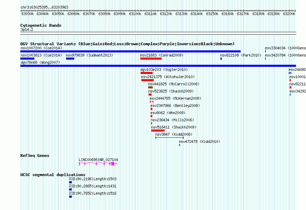
Task: Click the nsv472478 (Kidd2010) blue tick
Action: (x=179, y=145)
